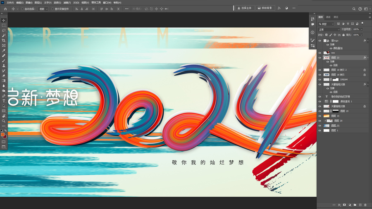Select the Gradient tool
The height and width of the screenshot is (209, 372).
[4, 81]
